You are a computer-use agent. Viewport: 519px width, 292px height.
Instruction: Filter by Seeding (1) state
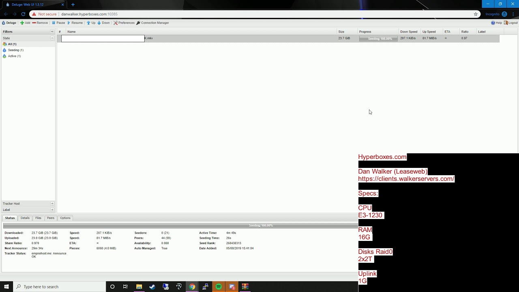(x=28, y=50)
